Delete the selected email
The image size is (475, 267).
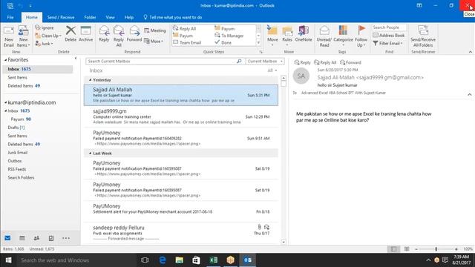point(71,34)
